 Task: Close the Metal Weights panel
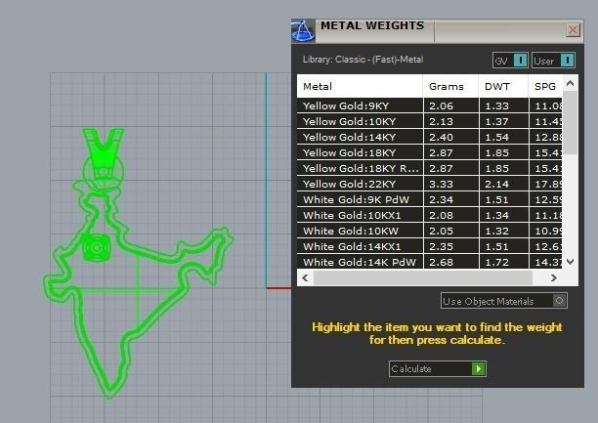point(573,29)
